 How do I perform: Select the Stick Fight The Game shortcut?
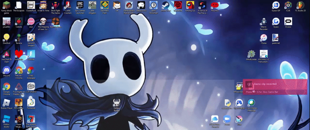point(55,7)
